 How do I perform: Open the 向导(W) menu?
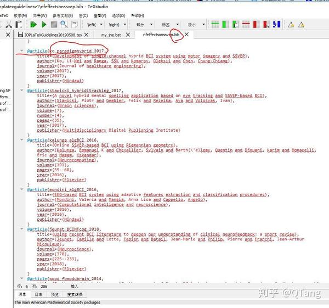(x=40, y=15)
